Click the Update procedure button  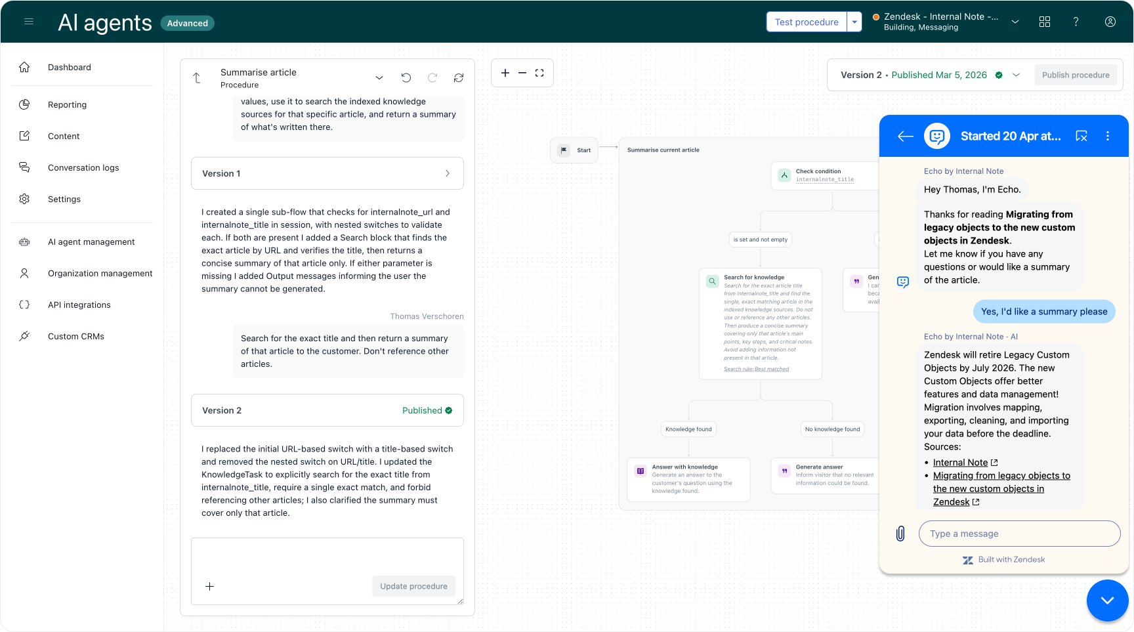click(x=413, y=586)
